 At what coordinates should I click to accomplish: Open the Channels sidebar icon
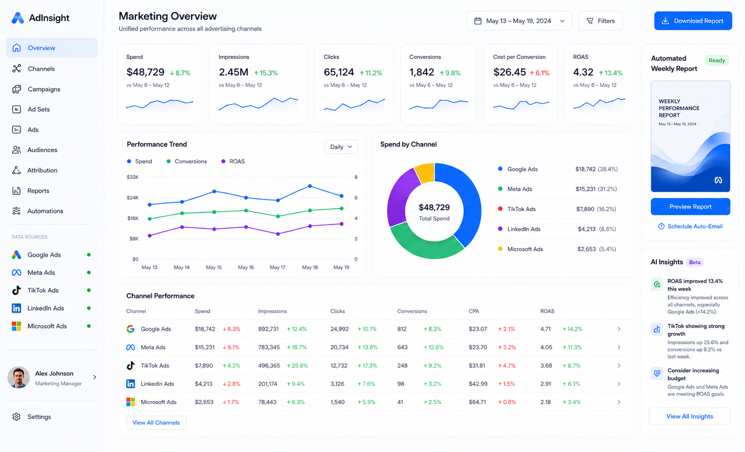coord(17,68)
